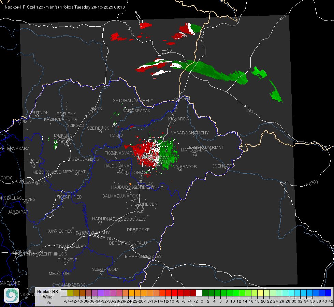Select the KISÚJSZÁLLÁS label
The image size is (334, 307).
tap(71, 246)
